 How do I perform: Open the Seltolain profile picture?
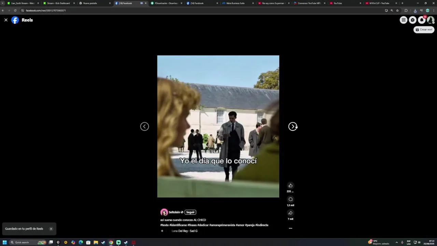pos(164,212)
